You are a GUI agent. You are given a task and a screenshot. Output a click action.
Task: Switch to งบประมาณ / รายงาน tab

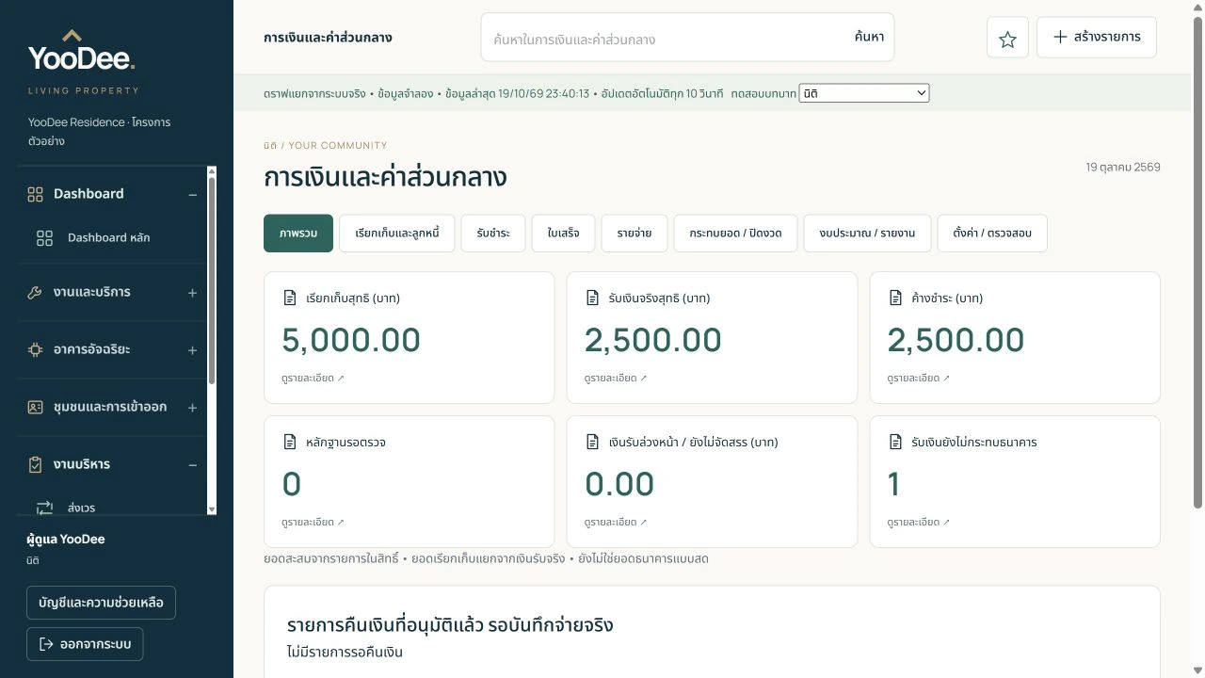tap(867, 234)
